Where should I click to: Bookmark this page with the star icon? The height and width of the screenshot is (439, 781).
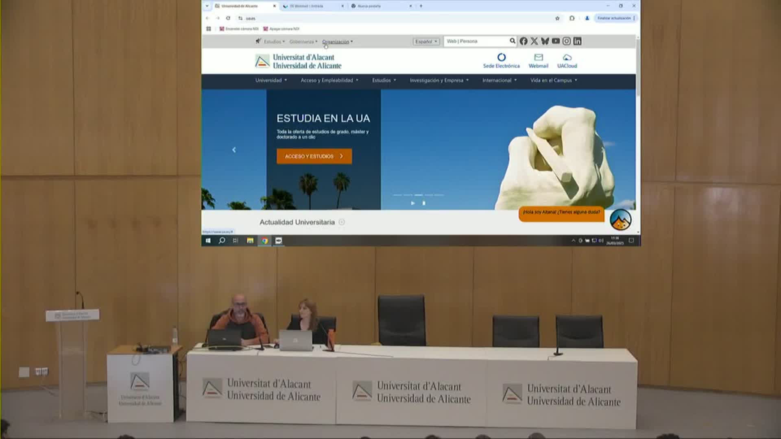pos(557,18)
